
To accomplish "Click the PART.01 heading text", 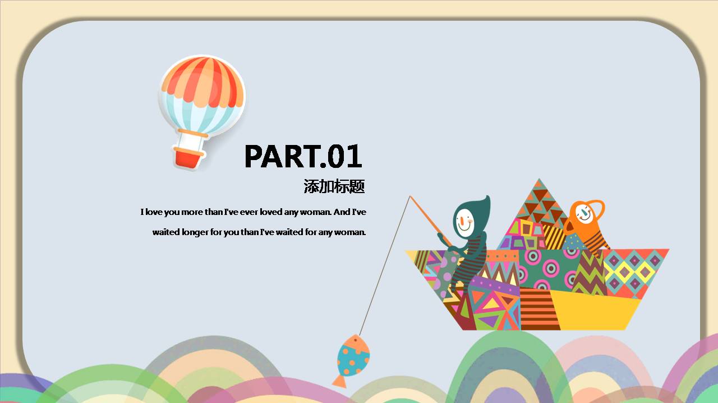I will [303, 156].
